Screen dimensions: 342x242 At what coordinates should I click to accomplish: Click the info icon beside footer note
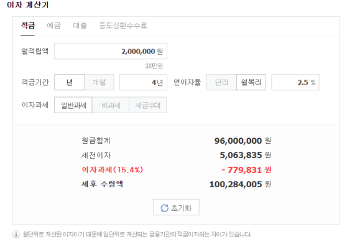(x=16, y=234)
